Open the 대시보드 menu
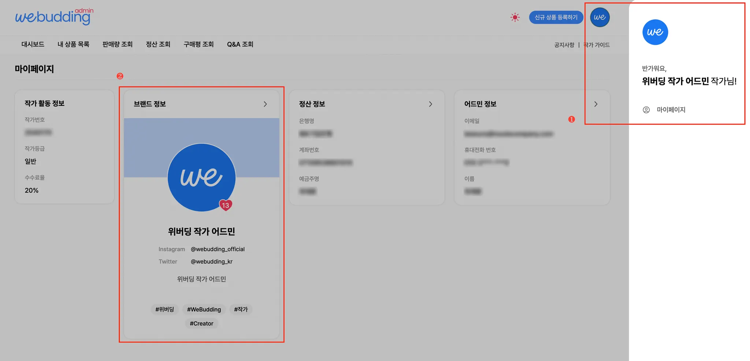This screenshot has height=361, width=750. [33, 44]
